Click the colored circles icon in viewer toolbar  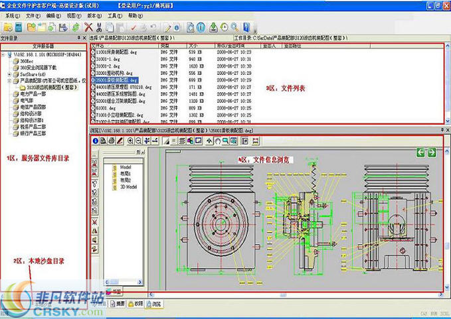[x=190, y=141]
